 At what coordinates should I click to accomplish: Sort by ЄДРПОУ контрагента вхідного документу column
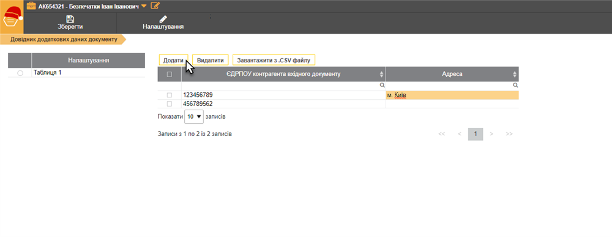382,74
